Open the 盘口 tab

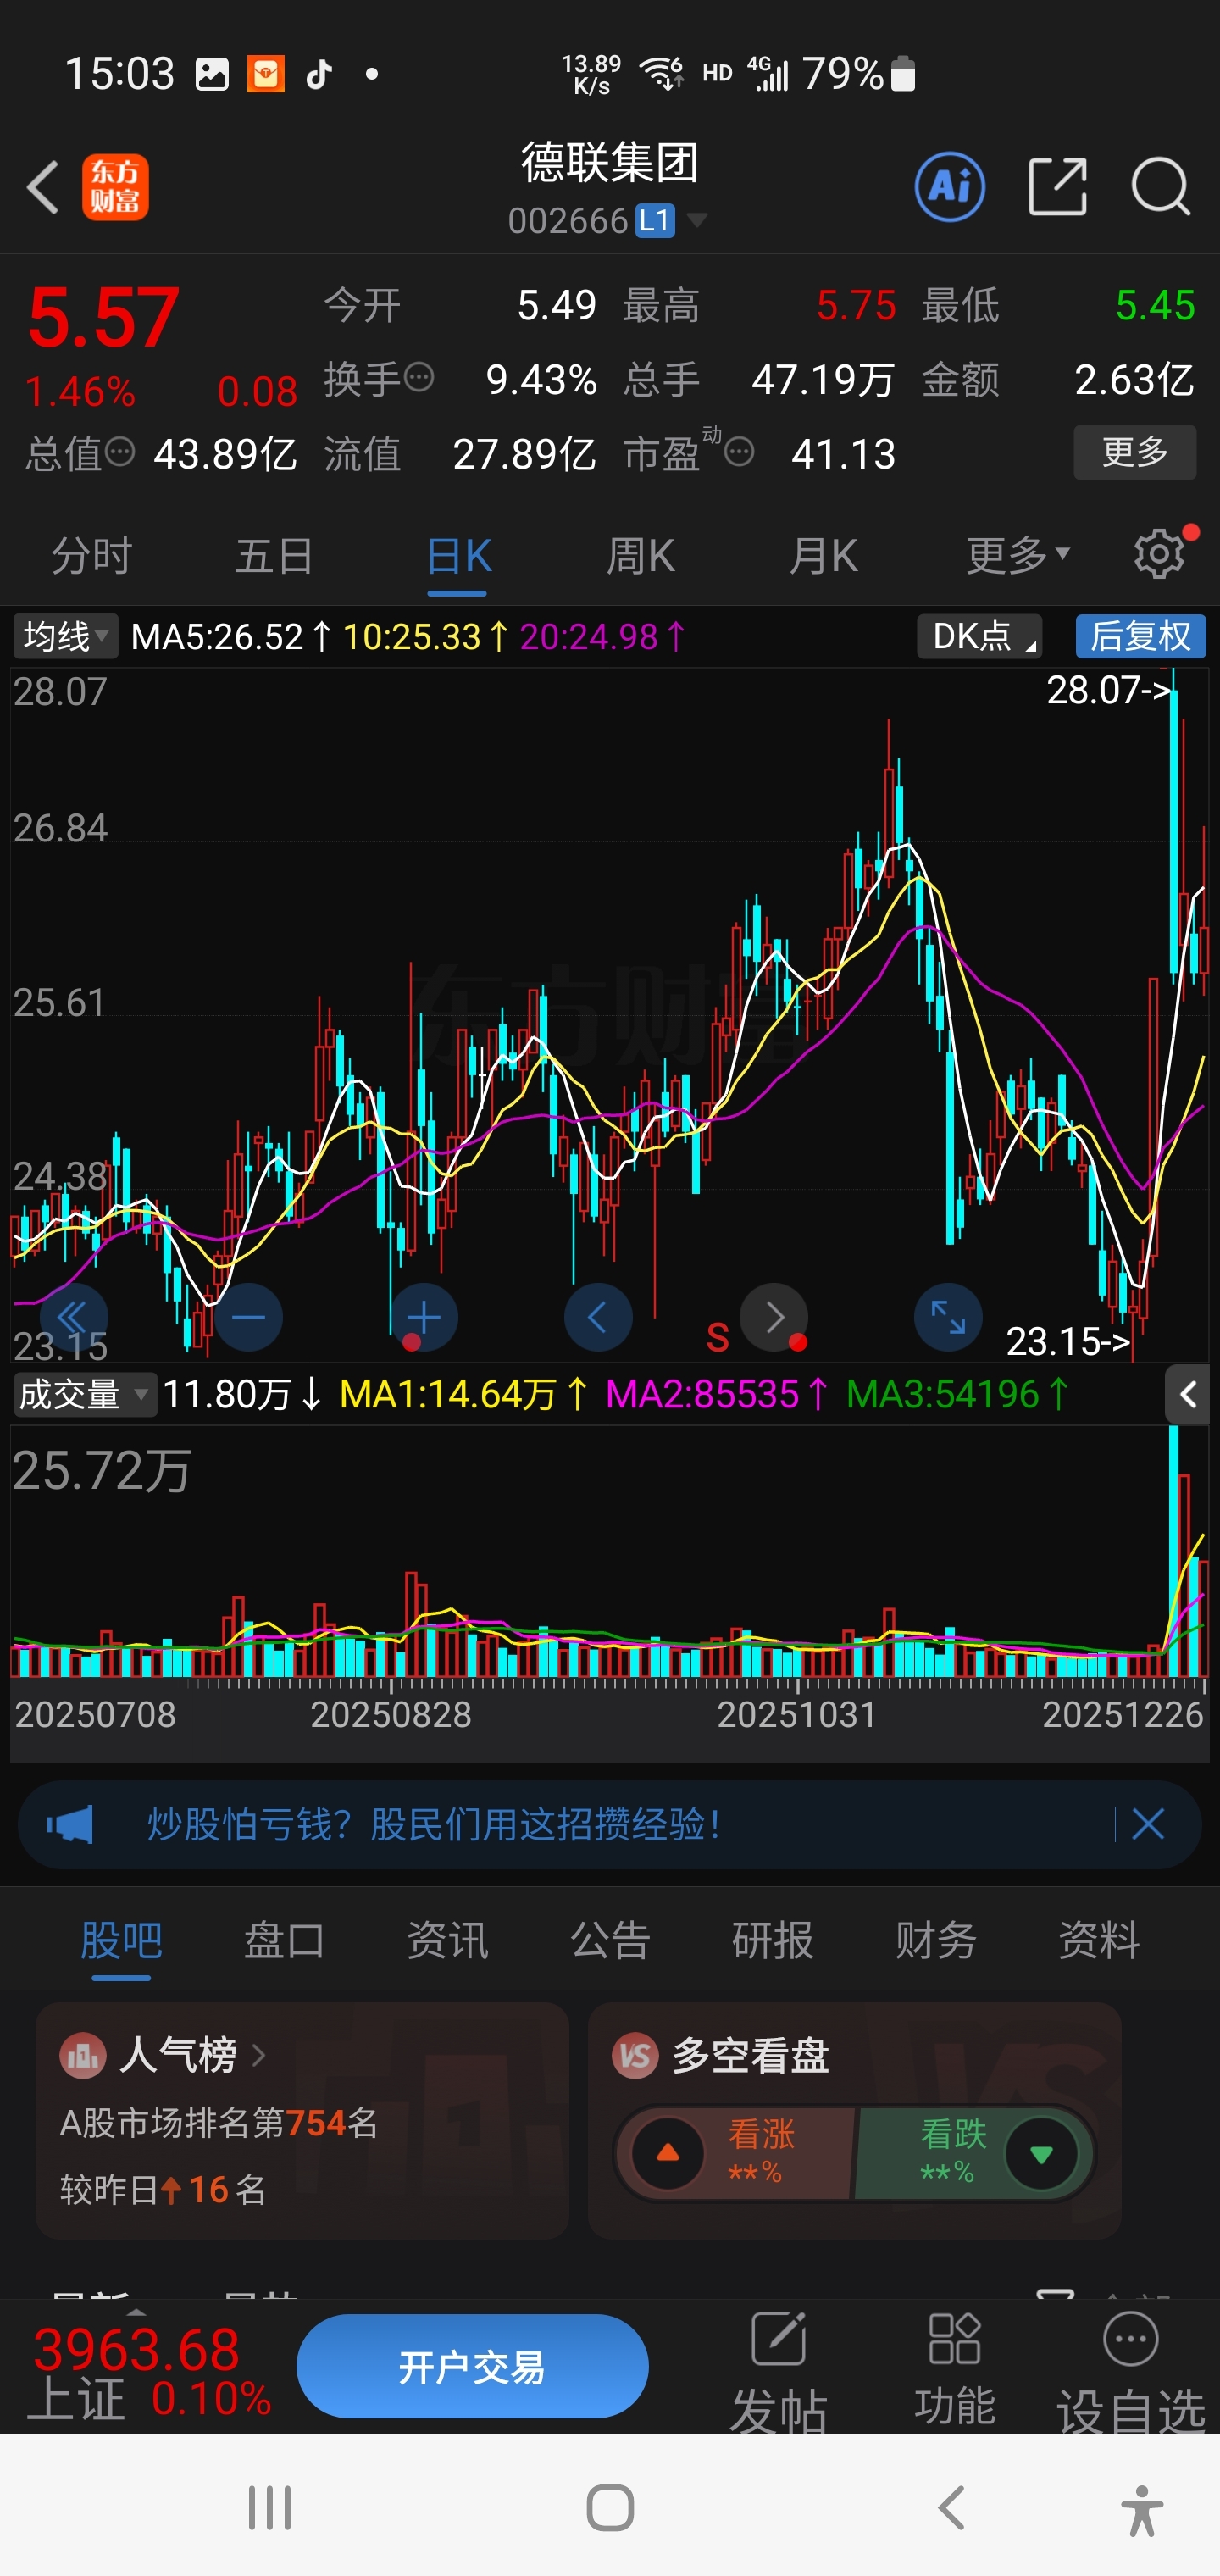284,1940
